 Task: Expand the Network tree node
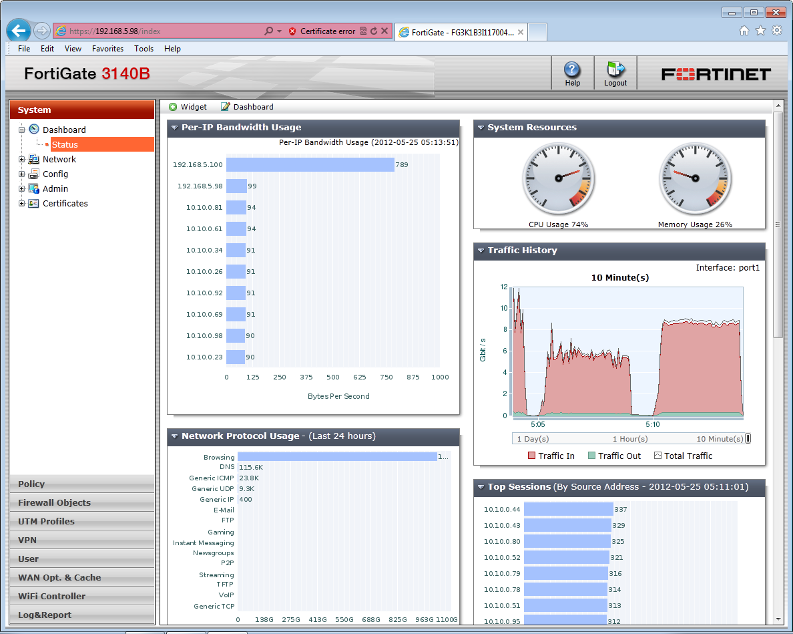(x=22, y=160)
